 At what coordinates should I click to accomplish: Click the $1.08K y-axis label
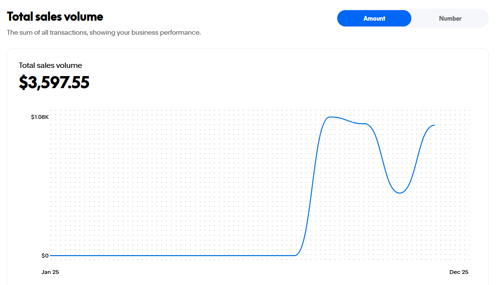point(40,117)
